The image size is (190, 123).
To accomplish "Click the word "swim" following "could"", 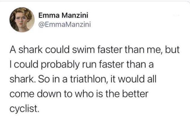I will tap(83, 50).
